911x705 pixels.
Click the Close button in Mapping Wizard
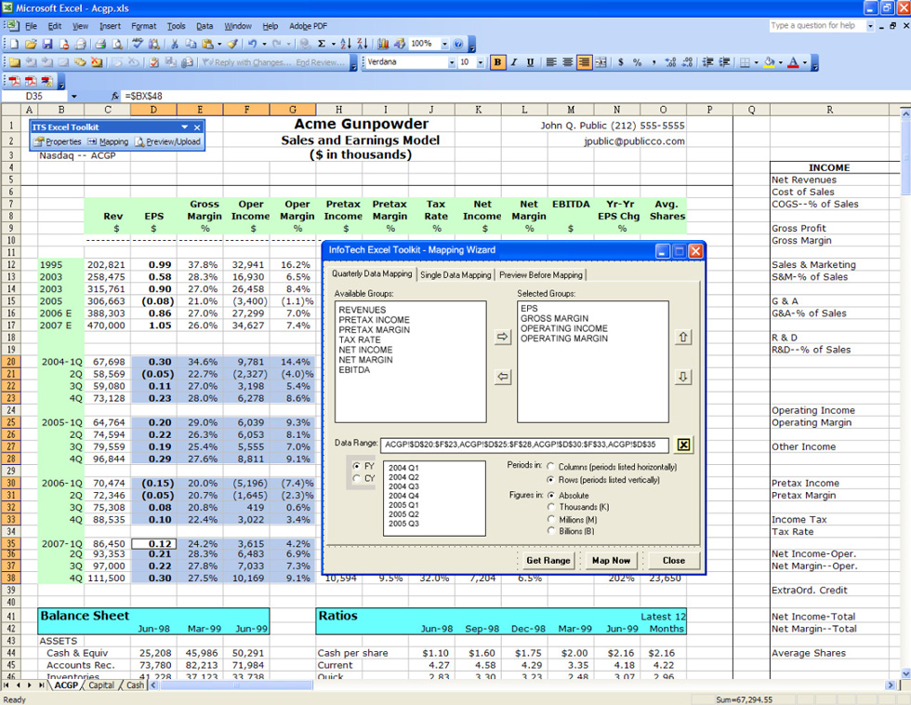pyautogui.click(x=673, y=560)
